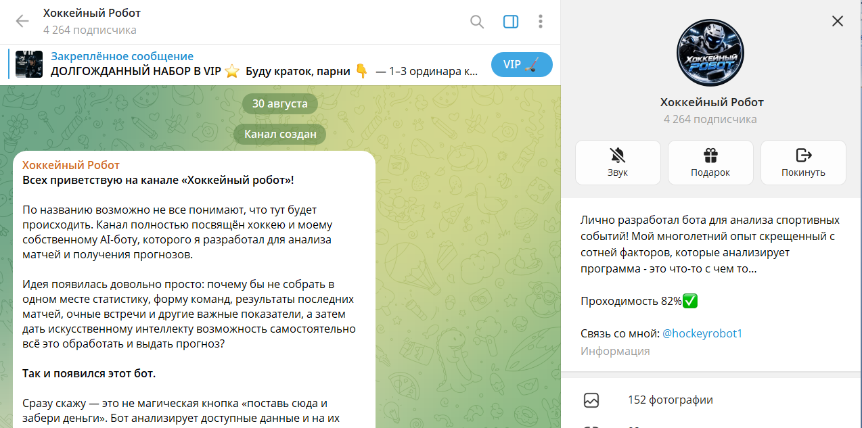Toggle the Звук mute notifications button

pos(618,162)
